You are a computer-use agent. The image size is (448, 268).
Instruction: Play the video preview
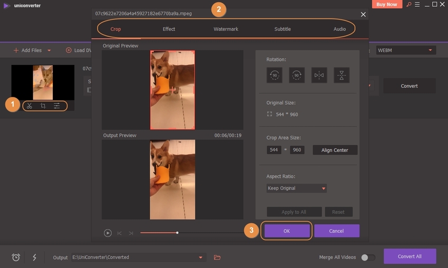(x=108, y=233)
